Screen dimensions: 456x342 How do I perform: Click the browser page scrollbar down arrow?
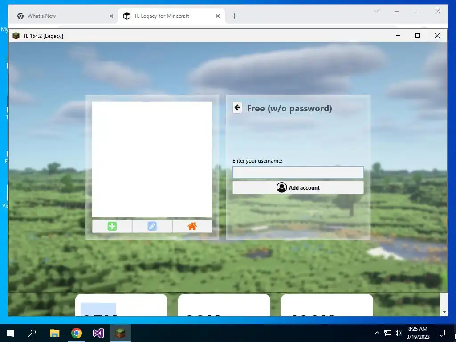(444, 312)
